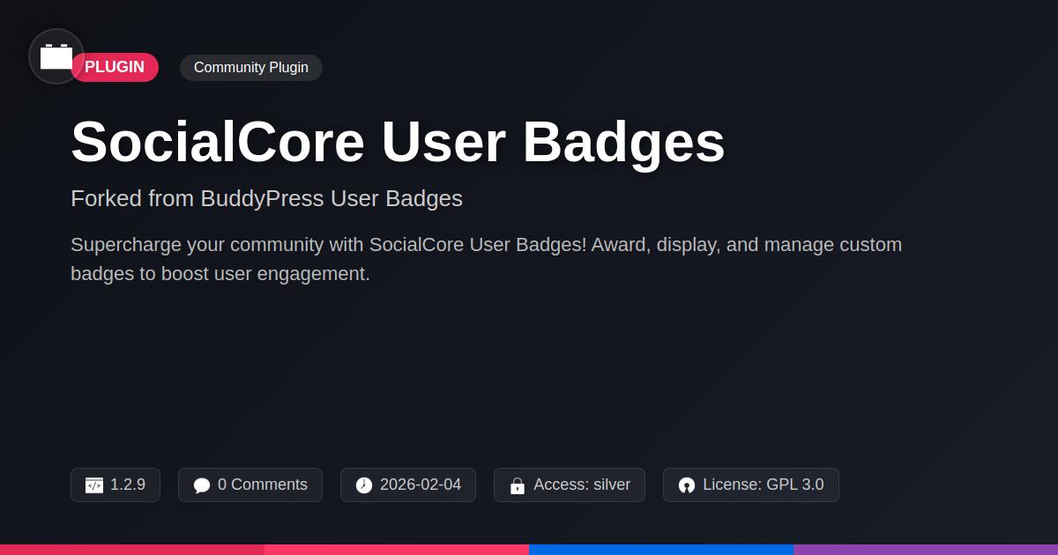The height and width of the screenshot is (555, 1058).
Task: Click the open-source license icon
Action: (687, 485)
